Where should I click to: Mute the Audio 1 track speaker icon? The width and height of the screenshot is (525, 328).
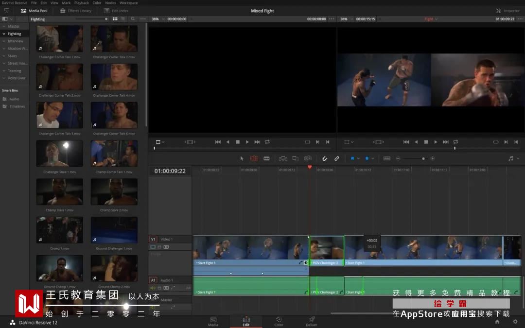(x=153, y=288)
